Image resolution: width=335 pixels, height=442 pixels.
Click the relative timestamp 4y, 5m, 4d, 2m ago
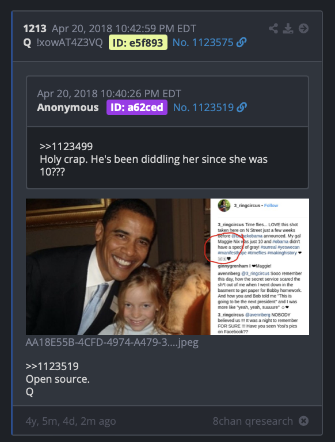pos(71,421)
